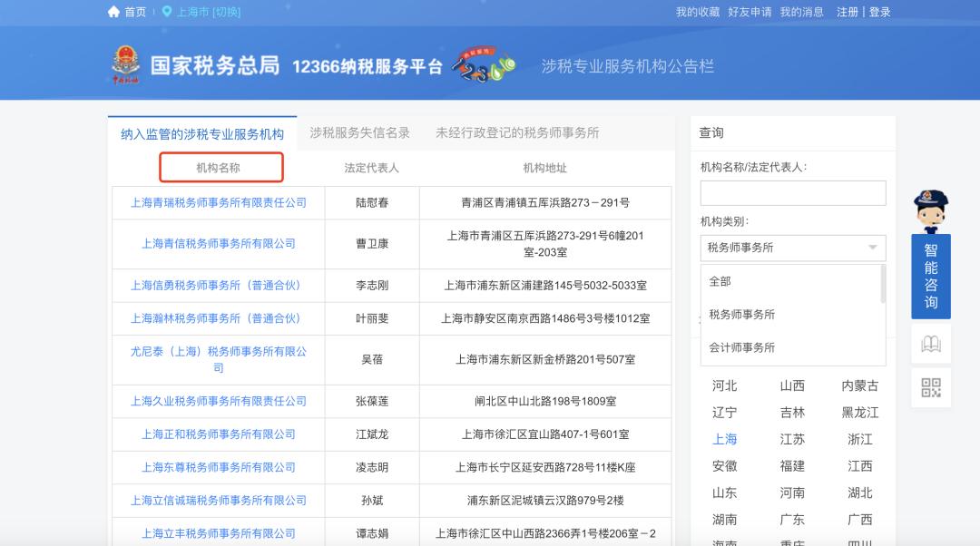
Task: Select province 安徽
Action: 725,466
